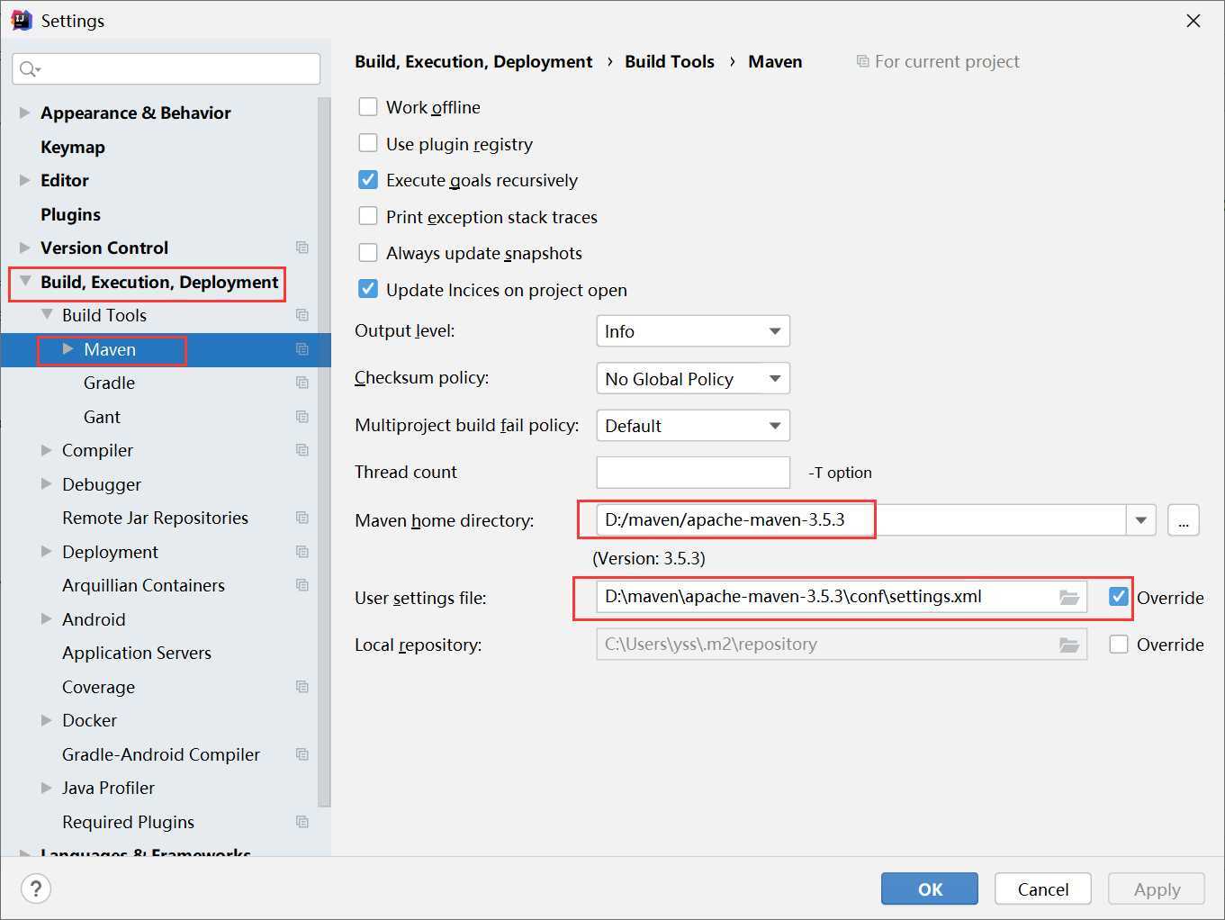
Task: Open Application Servers settings
Action: click(137, 653)
